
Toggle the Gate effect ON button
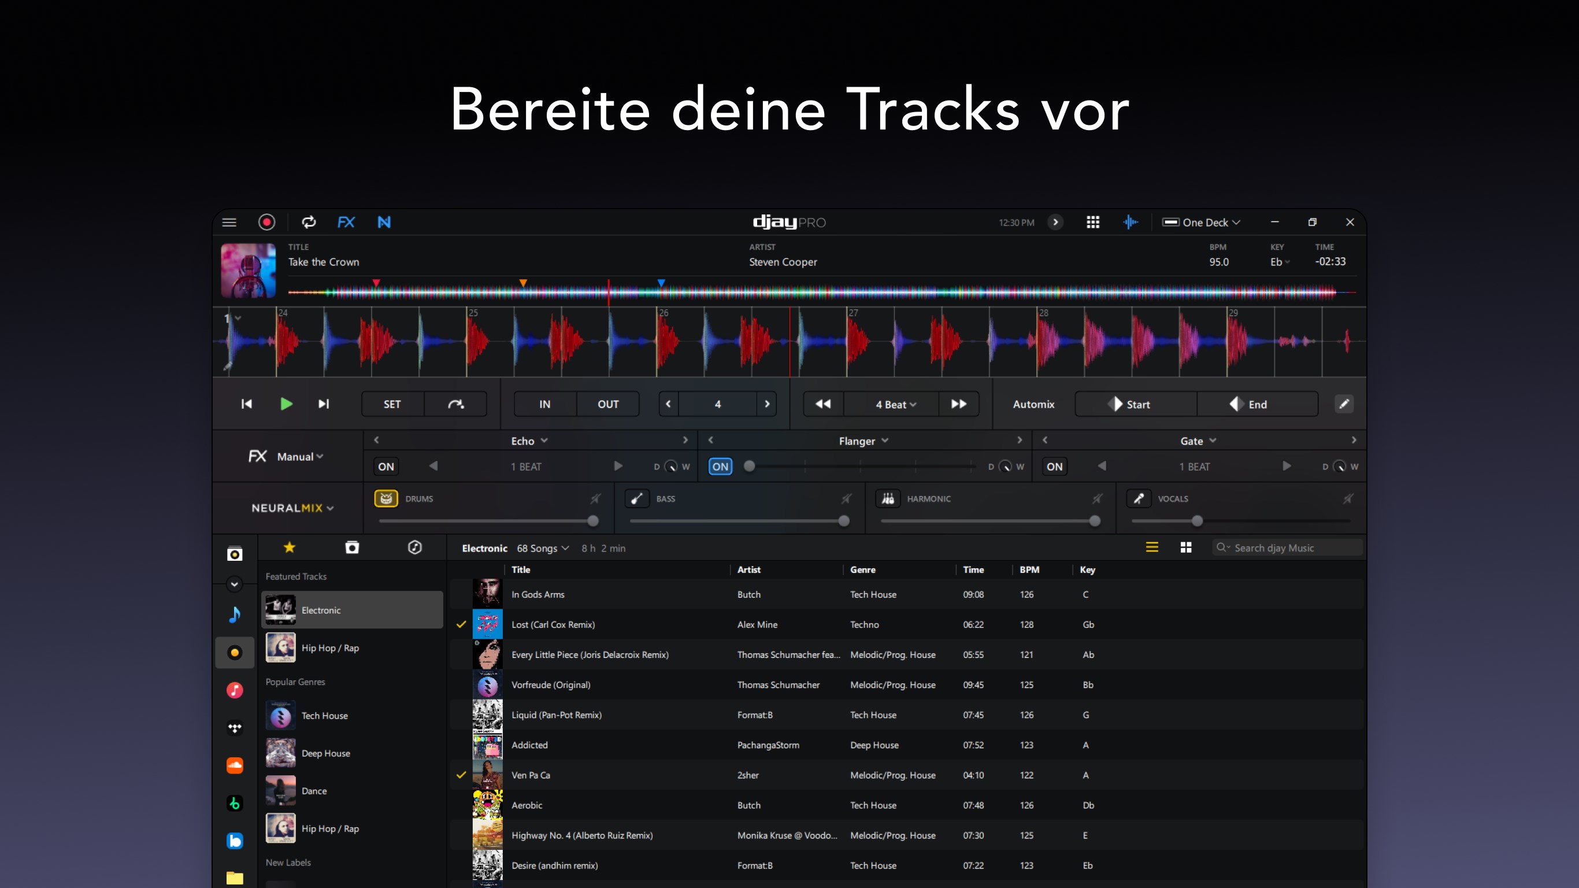click(1054, 467)
